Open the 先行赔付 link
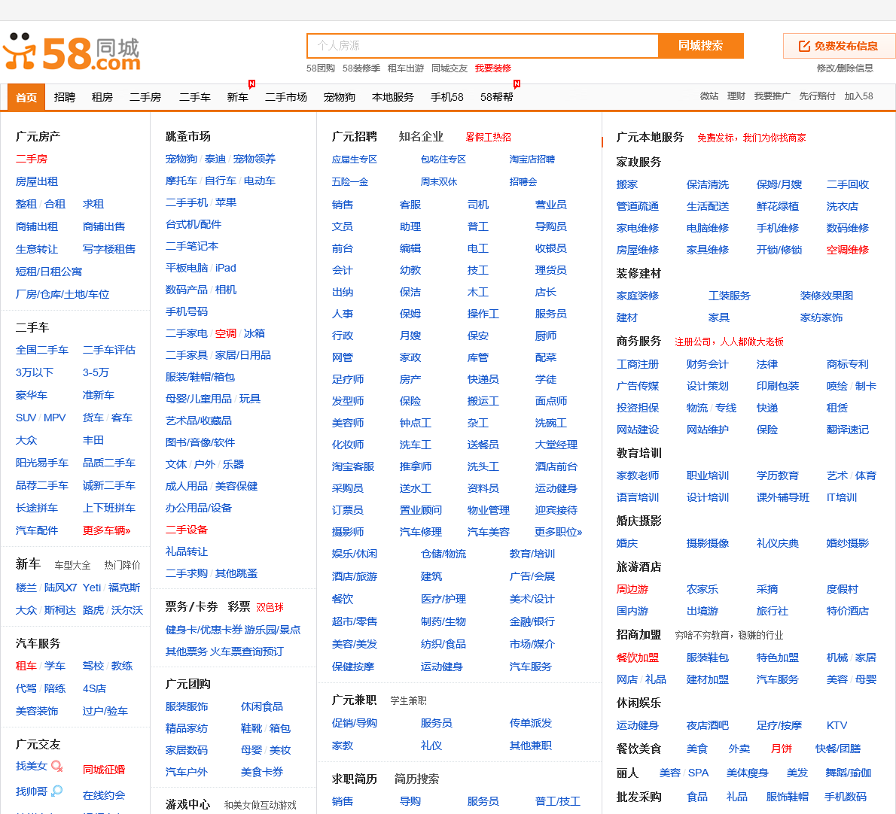 coord(817,96)
